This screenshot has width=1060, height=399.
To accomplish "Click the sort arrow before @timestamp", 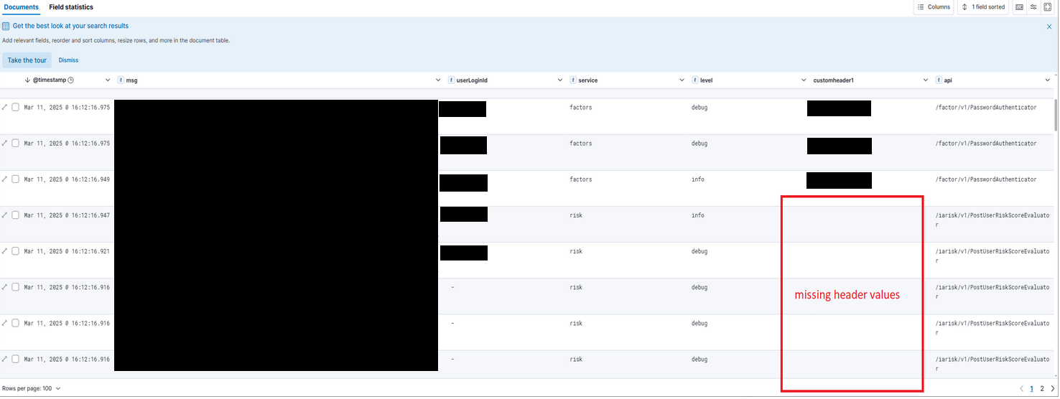I will [x=27, y=80].
